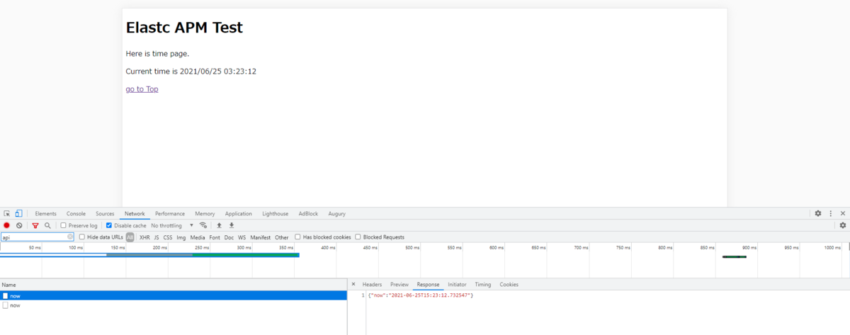The height and width of the screenshot is (335, 850).
Task: Enable Blocked Requests filter
Action: tap(358, 237)
